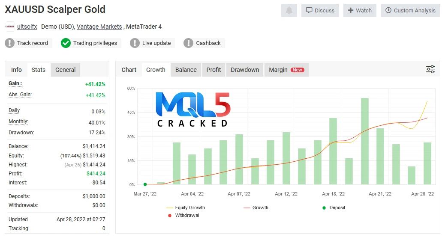Click the Balance $1,414.24 value
The height and width of the screenshot is (240, 442).
(x=94, y=146)
